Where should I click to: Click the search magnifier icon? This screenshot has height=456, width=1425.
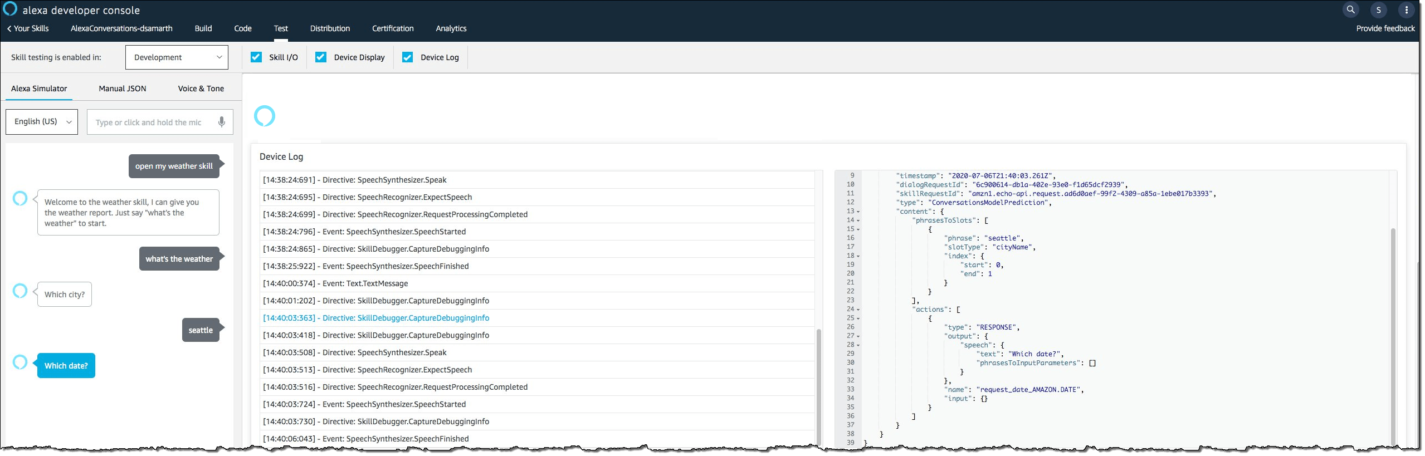[x=1350, y=9]
